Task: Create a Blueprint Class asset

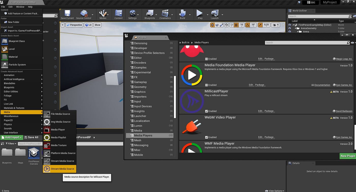Action: pyautogui.click(x=21, y=41)
